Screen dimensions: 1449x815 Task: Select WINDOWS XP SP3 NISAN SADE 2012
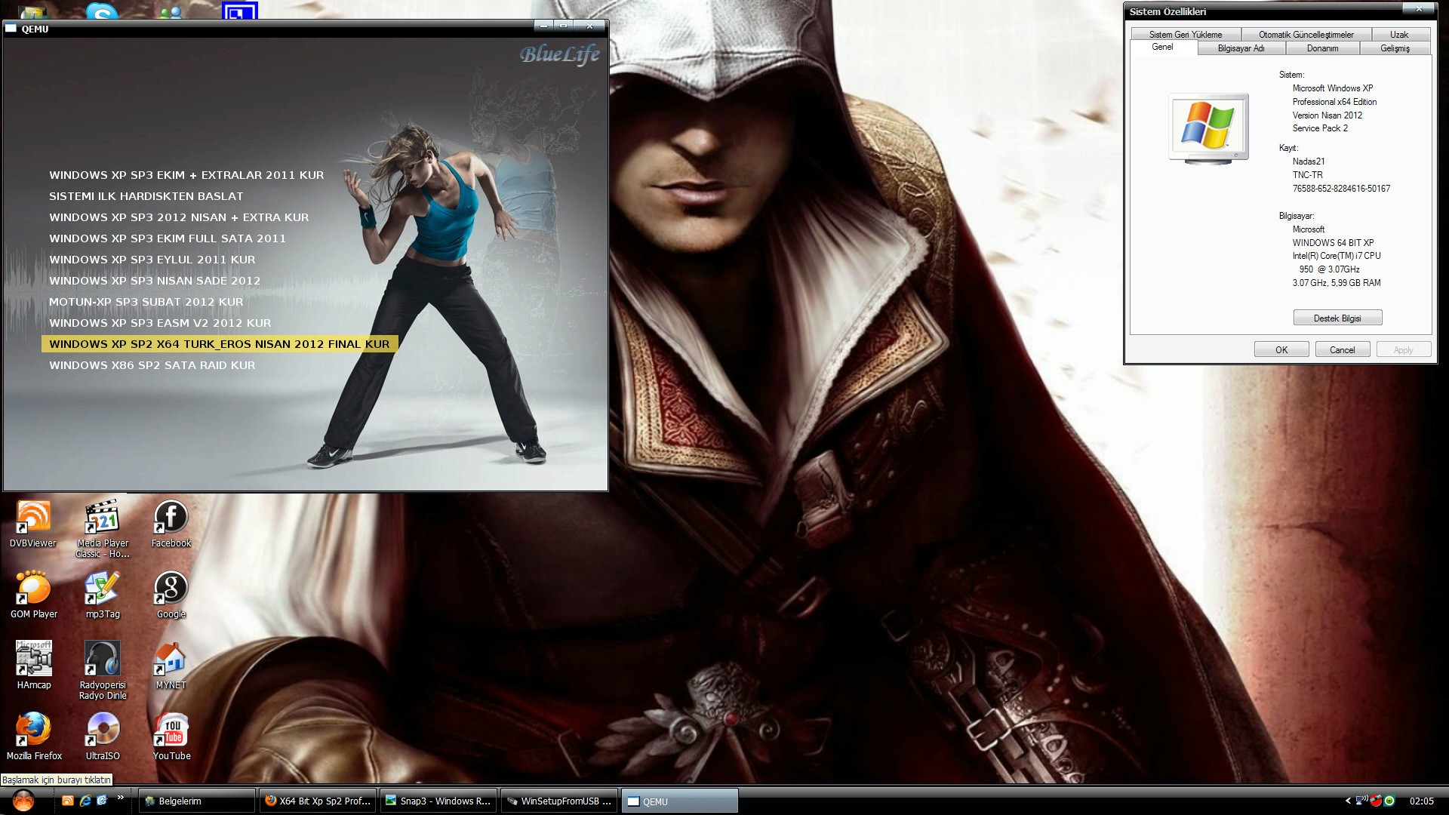[x=155, y=281]
